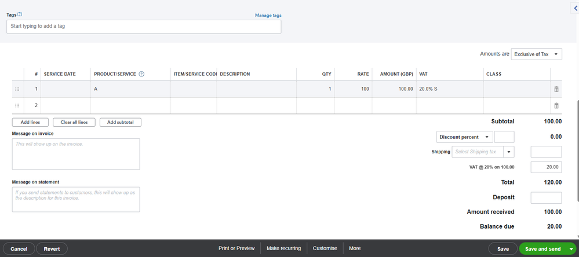Click the Add lines button
This screenshot has height=257, width=579.
point(30,122)
